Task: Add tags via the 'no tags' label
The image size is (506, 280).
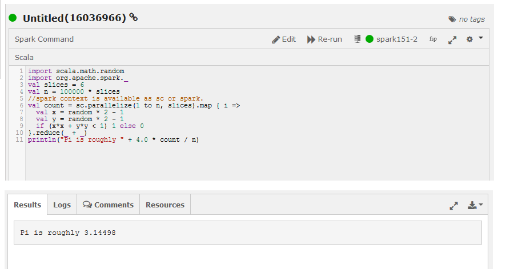Action: 472,19
